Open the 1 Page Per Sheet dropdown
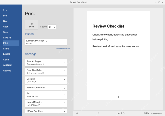 point(46,111)
